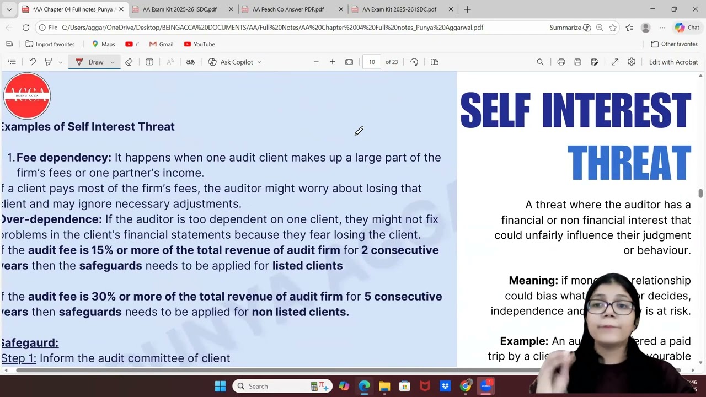Expand the Ask Copilot dropdown arrow

click(259, 62)
